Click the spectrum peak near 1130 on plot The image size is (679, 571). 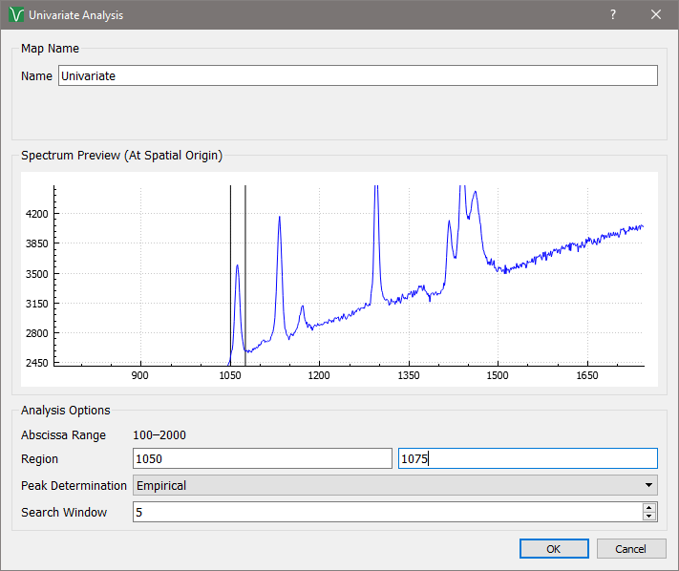coord(280,219)
